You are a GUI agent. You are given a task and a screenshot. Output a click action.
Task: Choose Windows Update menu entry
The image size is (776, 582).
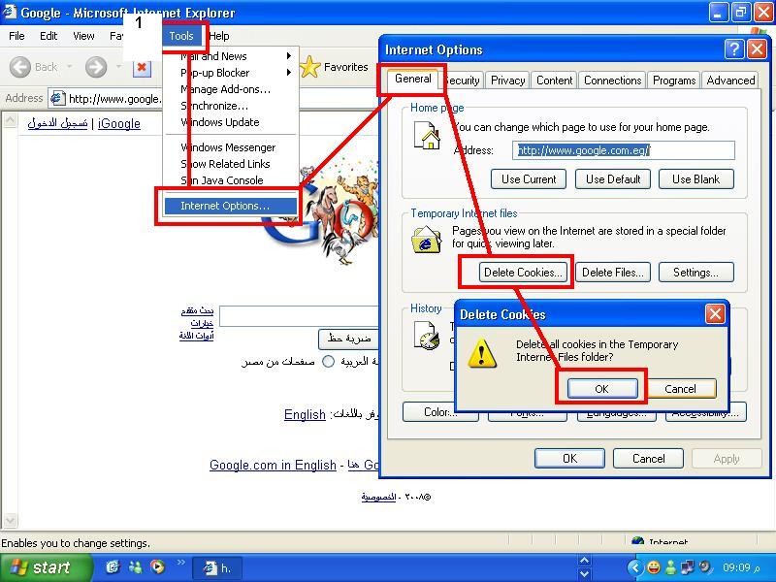pos(220,122)
